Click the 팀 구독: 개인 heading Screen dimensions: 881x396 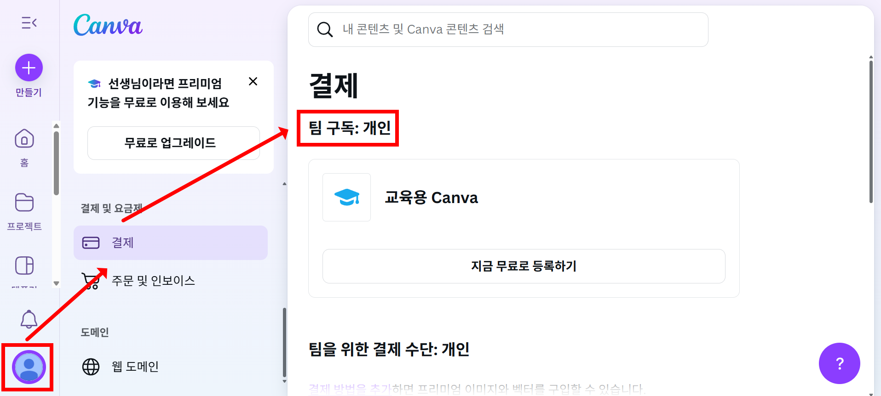(350, 128)
